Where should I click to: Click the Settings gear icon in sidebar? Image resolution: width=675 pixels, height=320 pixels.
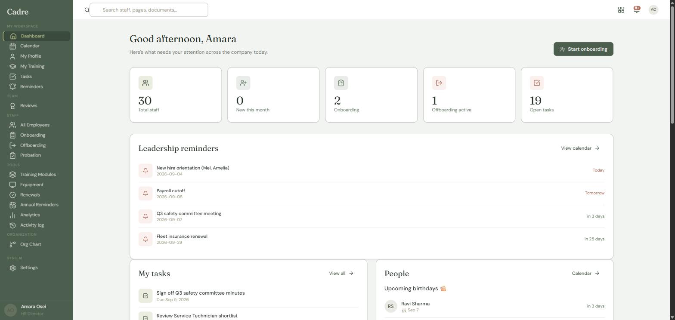(x=12, y=268)
